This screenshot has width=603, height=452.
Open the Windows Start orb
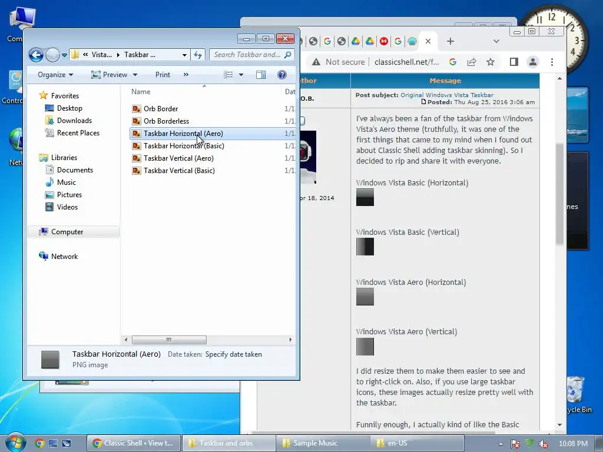15,443
